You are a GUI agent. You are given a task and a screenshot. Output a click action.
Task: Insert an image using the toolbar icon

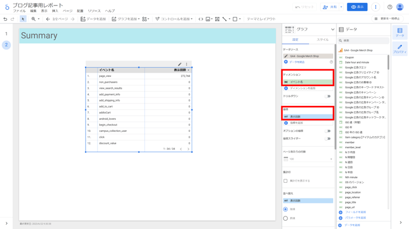click(x=208, y=19)
